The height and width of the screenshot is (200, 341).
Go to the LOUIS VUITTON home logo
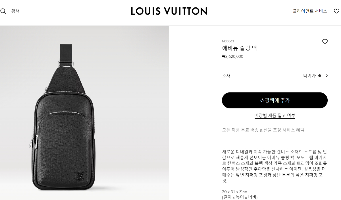(169, 11)
